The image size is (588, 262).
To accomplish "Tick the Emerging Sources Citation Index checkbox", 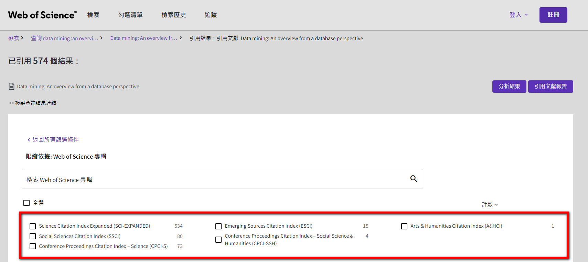I will pyautogui.click(x=218, y=226).
